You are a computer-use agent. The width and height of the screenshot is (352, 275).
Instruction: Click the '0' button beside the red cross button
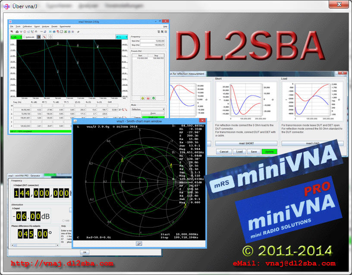(50, 37)
